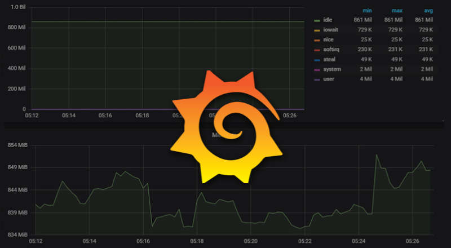The image size is (451, 248).
Task: Open color picker for iowait yellow swatch
Action: [317, 30]
